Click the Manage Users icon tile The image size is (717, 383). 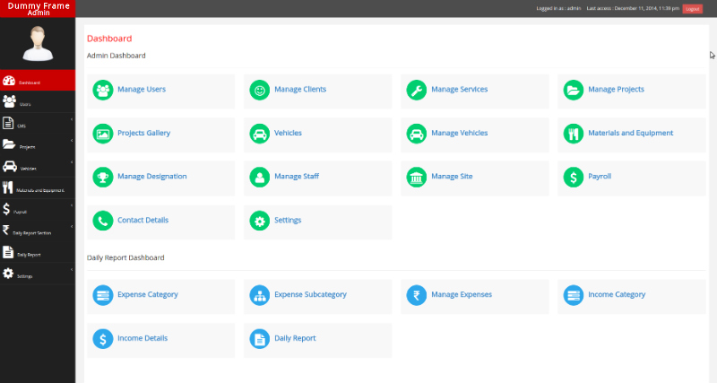coord(103,90)
